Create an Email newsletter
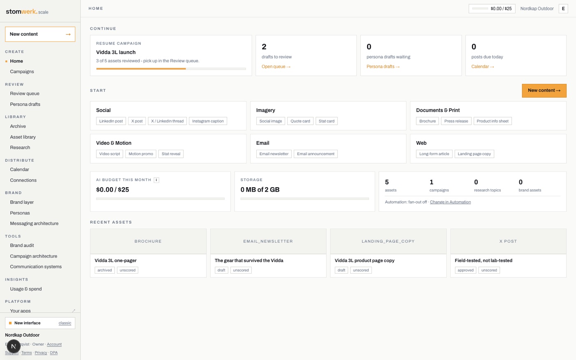The width and height of the screenshot is (576, 360). coord(274,154)
